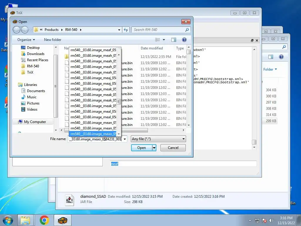
Task: Restore the inner panel in TriX window
Action: 252,40
